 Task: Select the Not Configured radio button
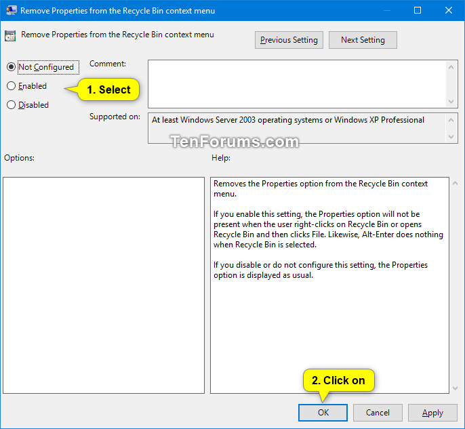tap(11, 67)
